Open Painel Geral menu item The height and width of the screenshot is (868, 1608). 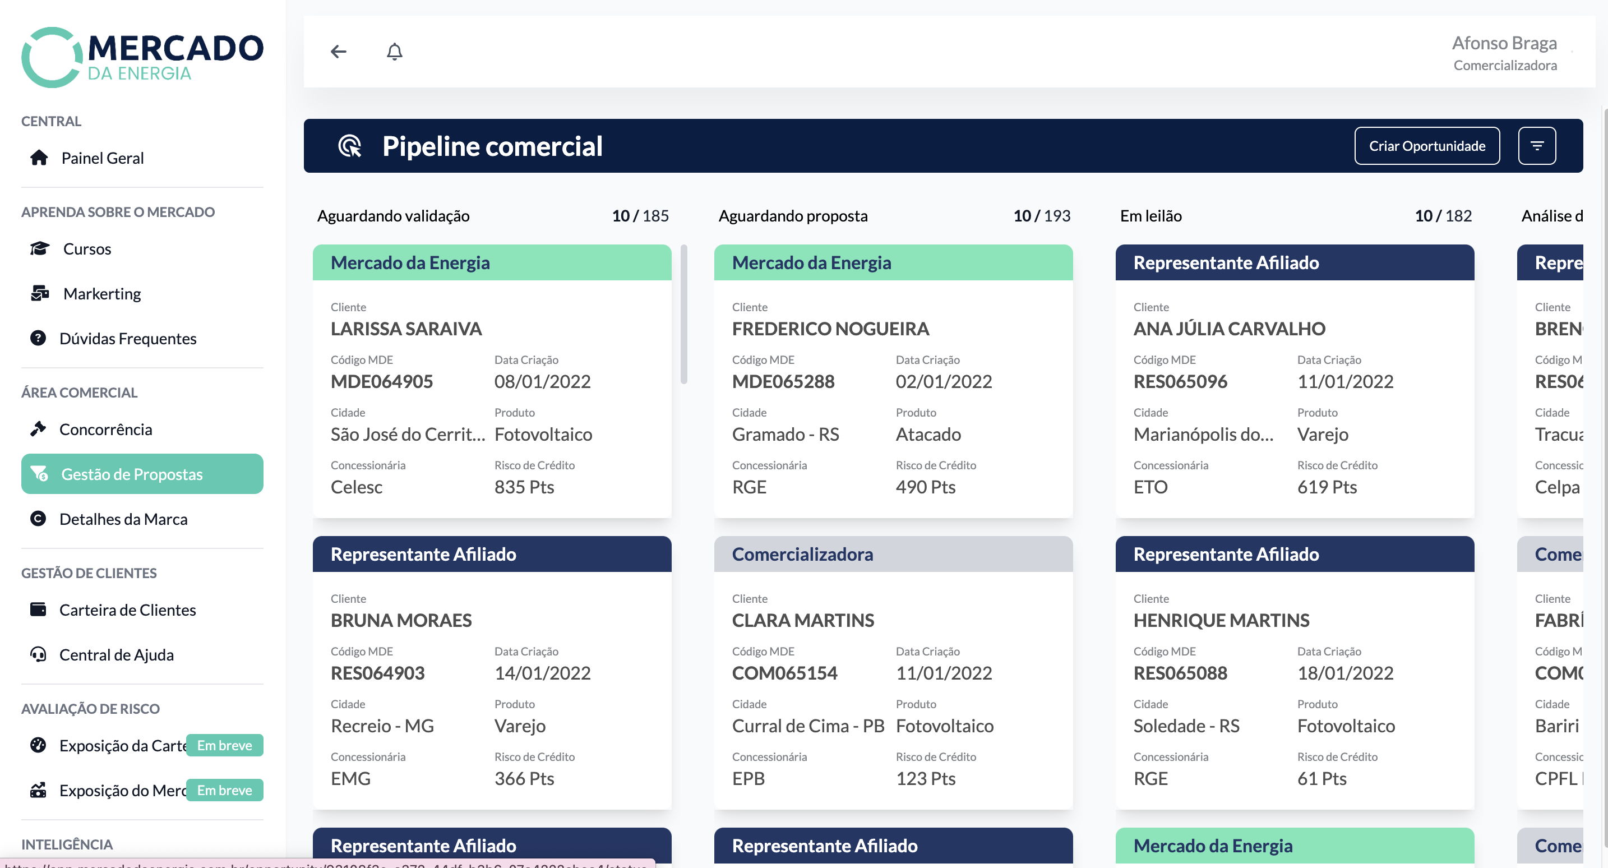click(142, 158)
